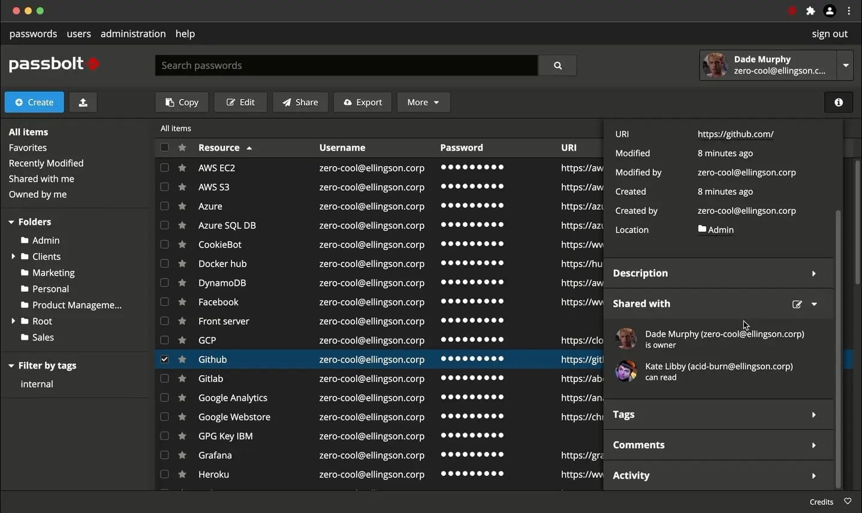Open browser three-dot menu

tap(849, 11)
